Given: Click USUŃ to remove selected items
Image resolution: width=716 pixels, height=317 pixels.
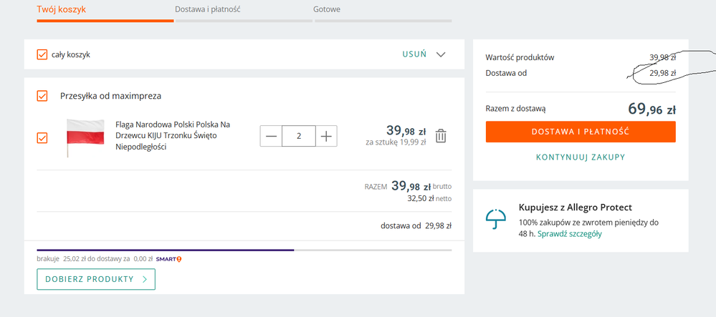Looking at the screenshot, I should 414,54.
